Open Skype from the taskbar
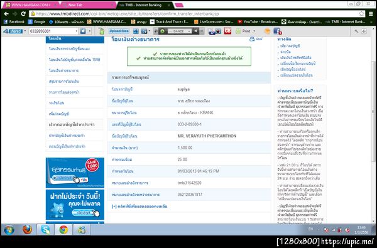The height and width of the screenshot is (248, 377). click(45, 230)
